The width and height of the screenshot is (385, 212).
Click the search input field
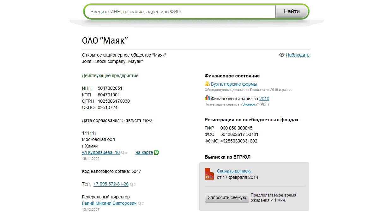[x=181, y=12]
